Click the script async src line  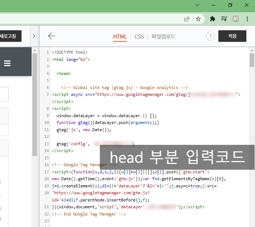[146, 94]
